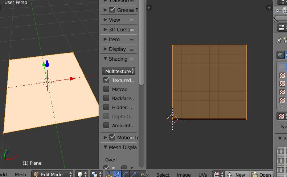The image size is (287, 177).
Task: Toggle the Grease Pencil checkbox
Action: point(112,10)
